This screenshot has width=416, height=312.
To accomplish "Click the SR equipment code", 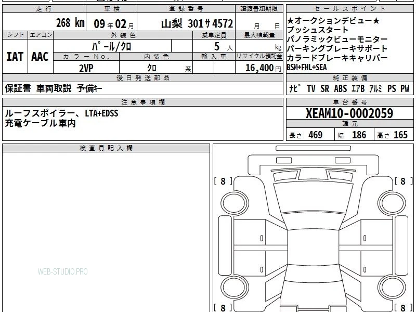I will (324, 88).
